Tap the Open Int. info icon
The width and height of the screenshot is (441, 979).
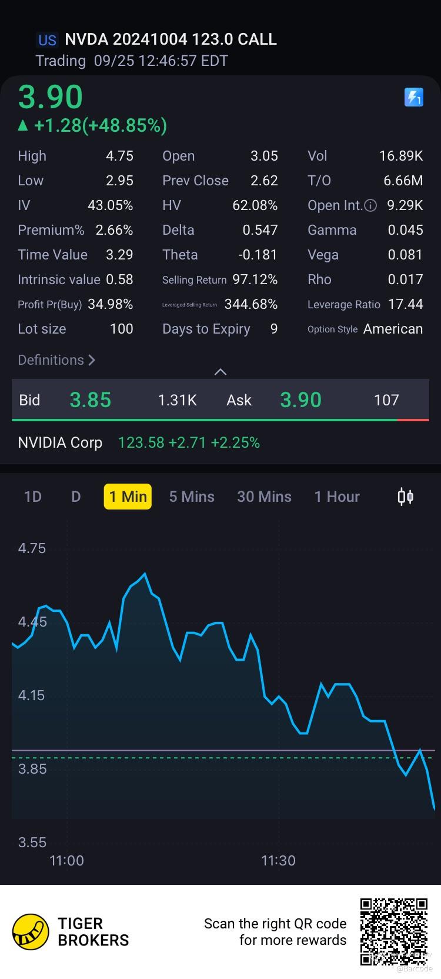[x=370, y=205]
